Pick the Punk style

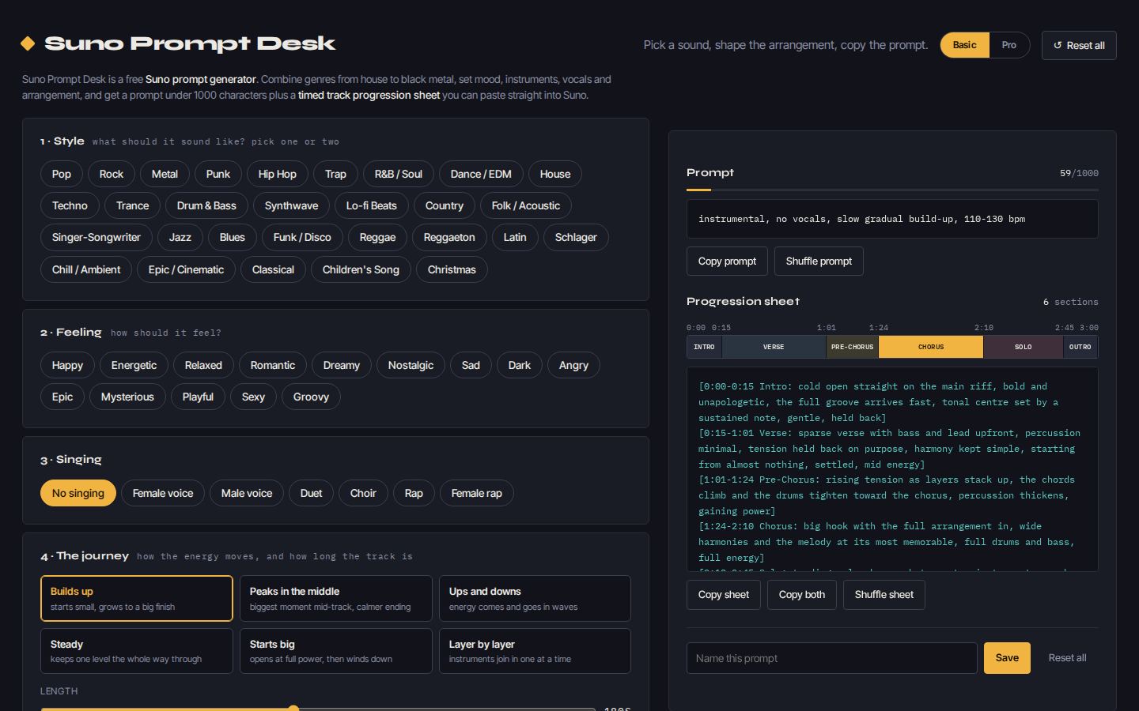pyautogui.click(x=218, y=174)
